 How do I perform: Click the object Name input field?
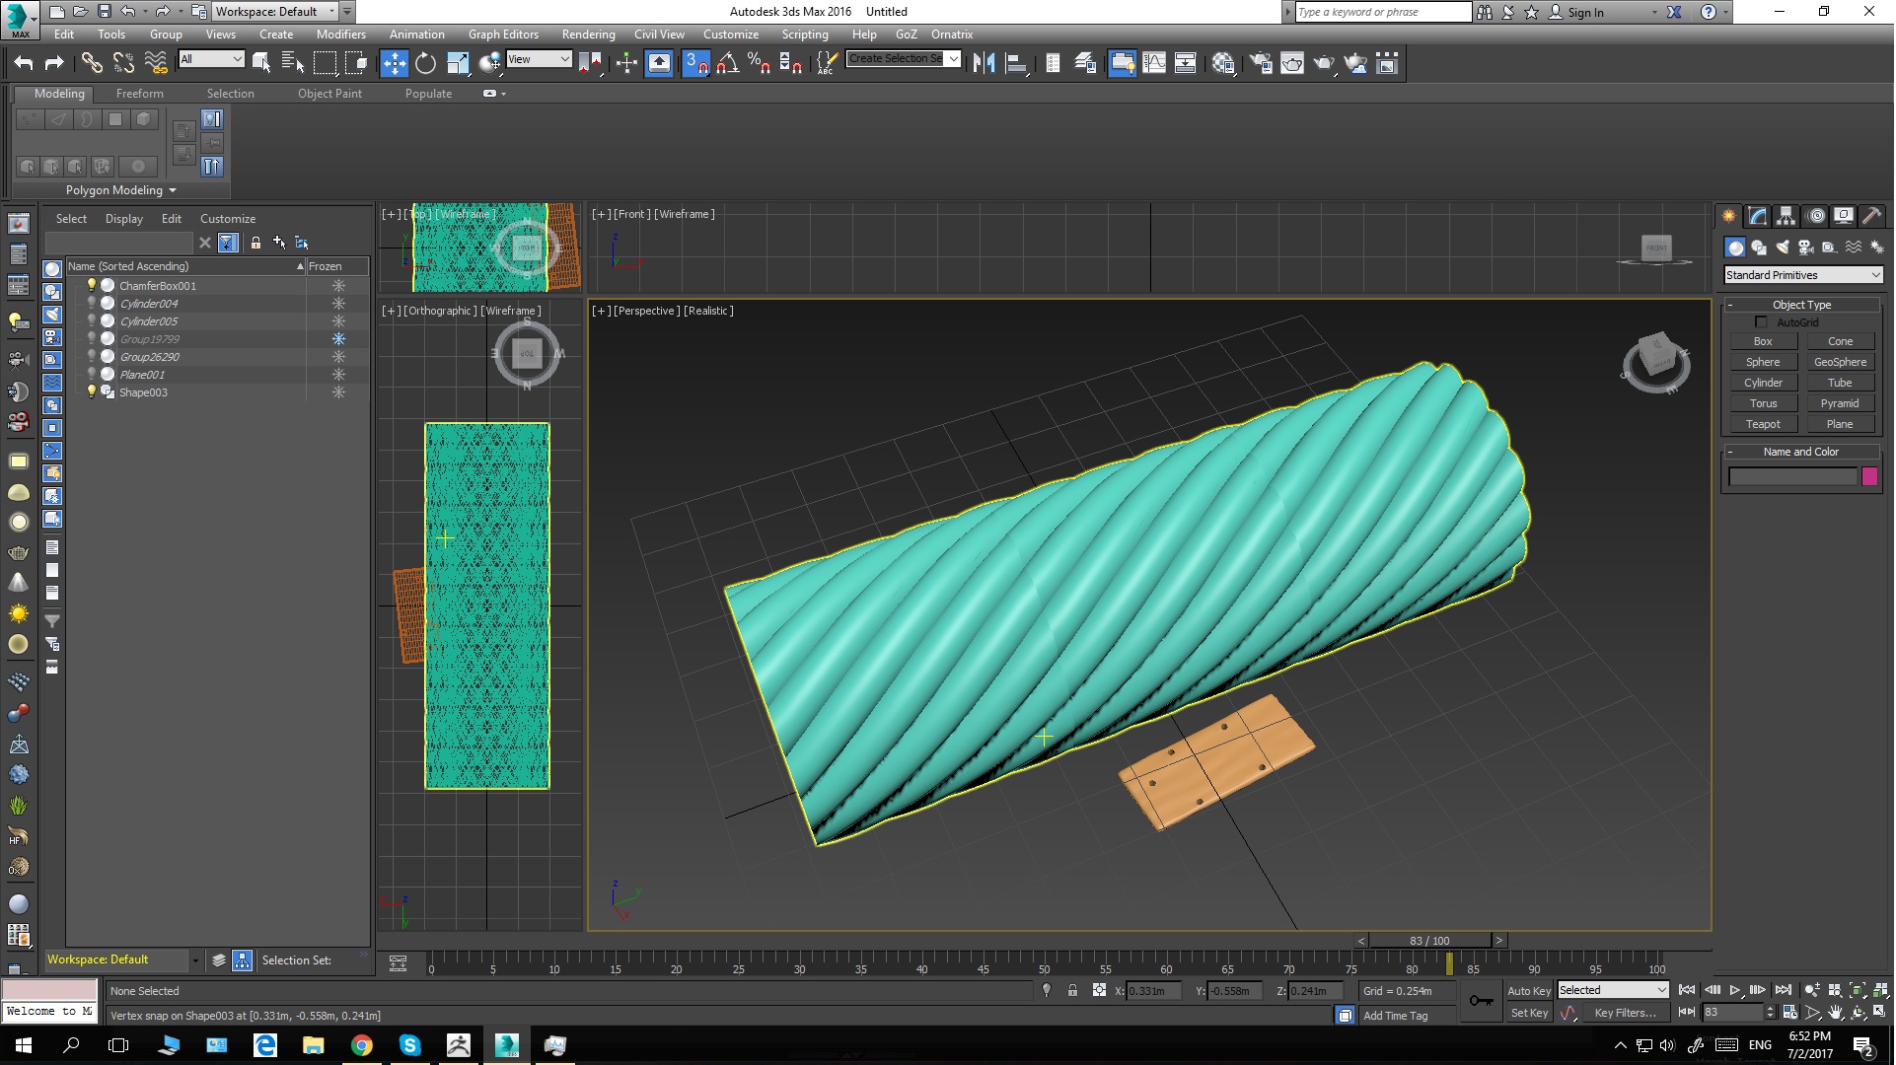[x=1792, y=477]
